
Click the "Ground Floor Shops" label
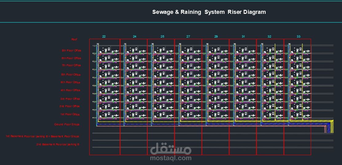pyautogui.click(x=67, y=124)
